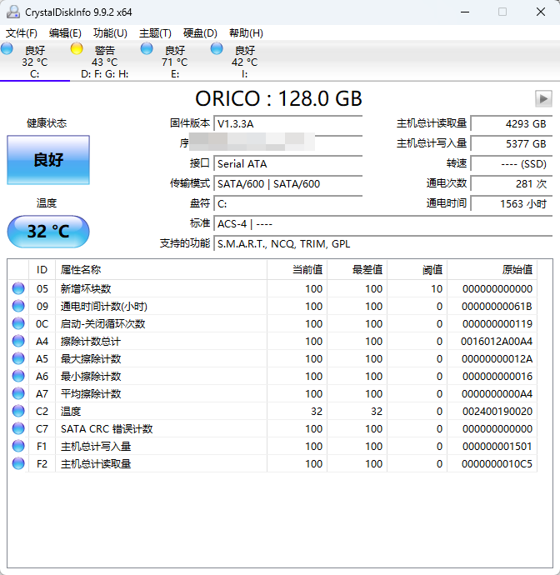Viewport: 560px width, 575px height.
Task: Select the C: disk tab at 32 °C
Action: tap(35, 61)
